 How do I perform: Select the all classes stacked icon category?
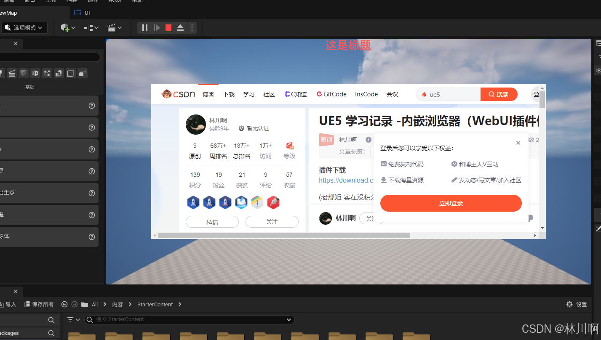click(83, 73)
